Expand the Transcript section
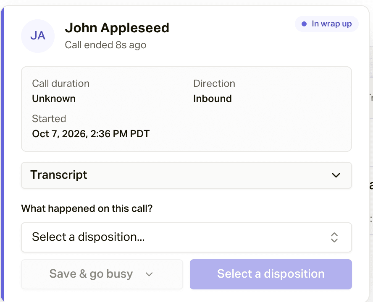This screenshot has height=302, width=373. pos(186,175)
